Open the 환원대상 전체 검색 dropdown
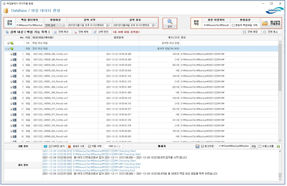The height and width of the screenshot is (186, 287). pos(64,25)
